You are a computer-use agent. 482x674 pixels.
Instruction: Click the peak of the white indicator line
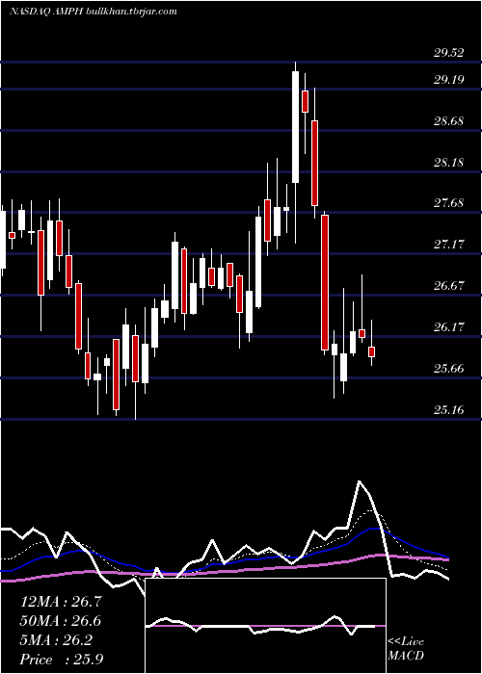[359, 481]
